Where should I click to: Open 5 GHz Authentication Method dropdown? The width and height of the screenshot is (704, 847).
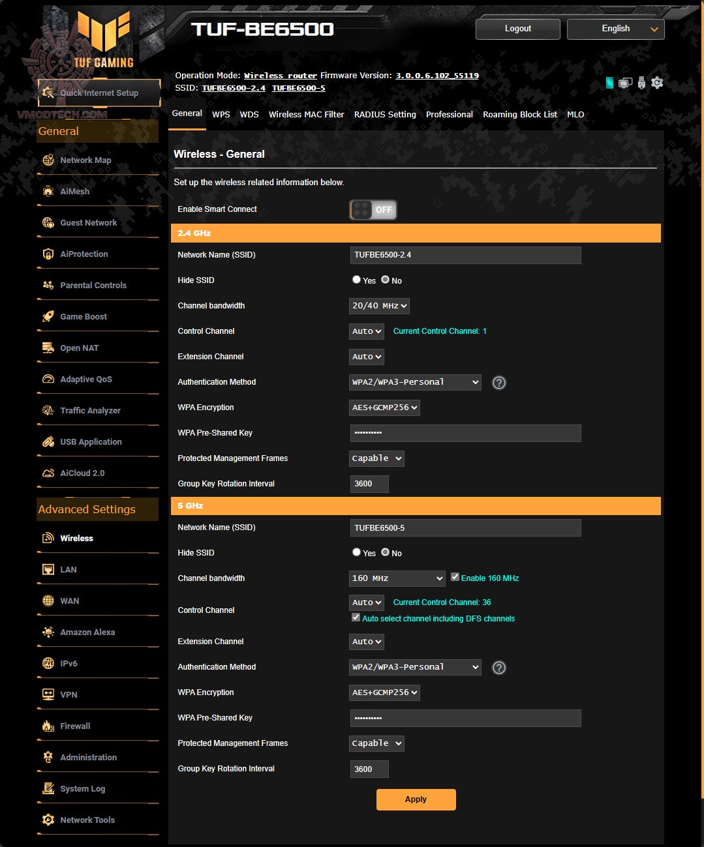click(x=416, y=667)
